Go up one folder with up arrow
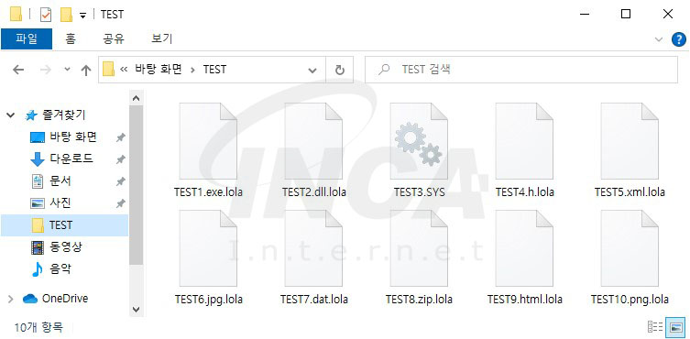Screen dimensions: 690x339 [x=86, y=70]
